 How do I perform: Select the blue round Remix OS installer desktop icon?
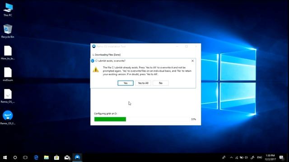coord(8,117)
